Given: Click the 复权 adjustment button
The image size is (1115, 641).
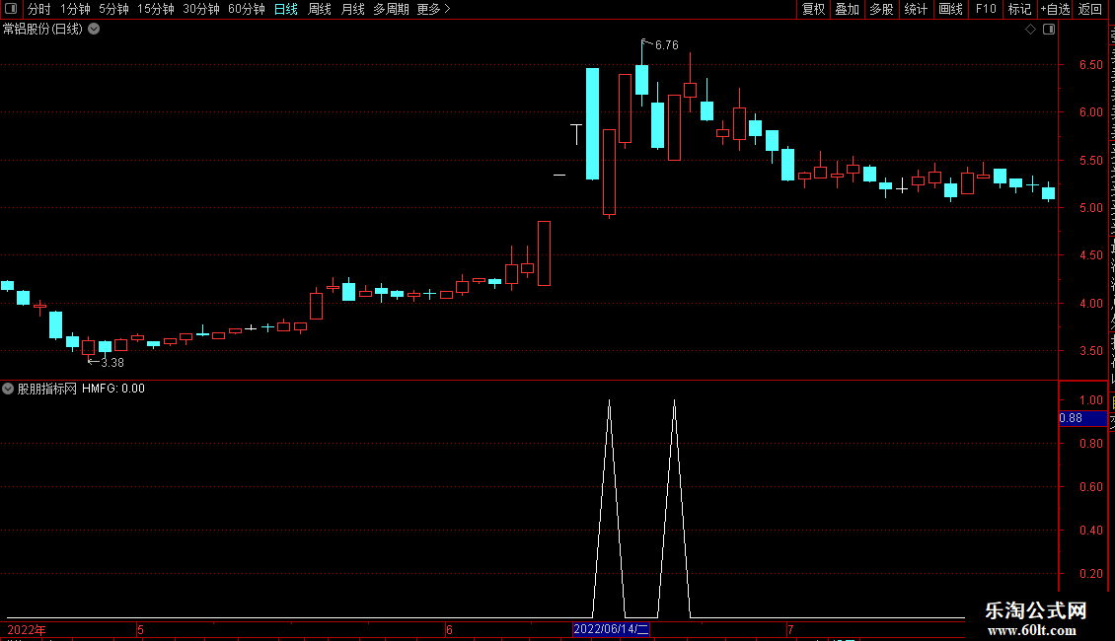Looking at the screenshot, I should (813, 9).
